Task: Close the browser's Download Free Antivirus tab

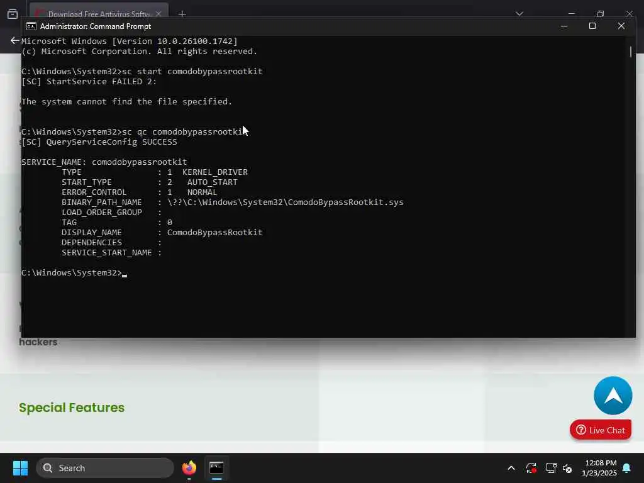Action: 158,14
